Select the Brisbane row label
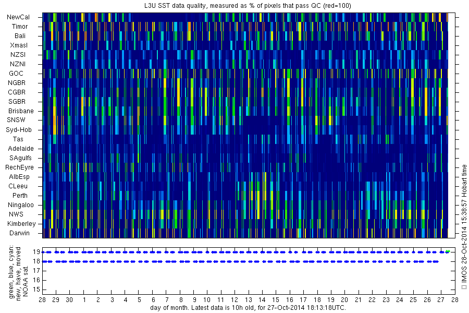Viewport: 469px width, 313px height. point(21,111)
